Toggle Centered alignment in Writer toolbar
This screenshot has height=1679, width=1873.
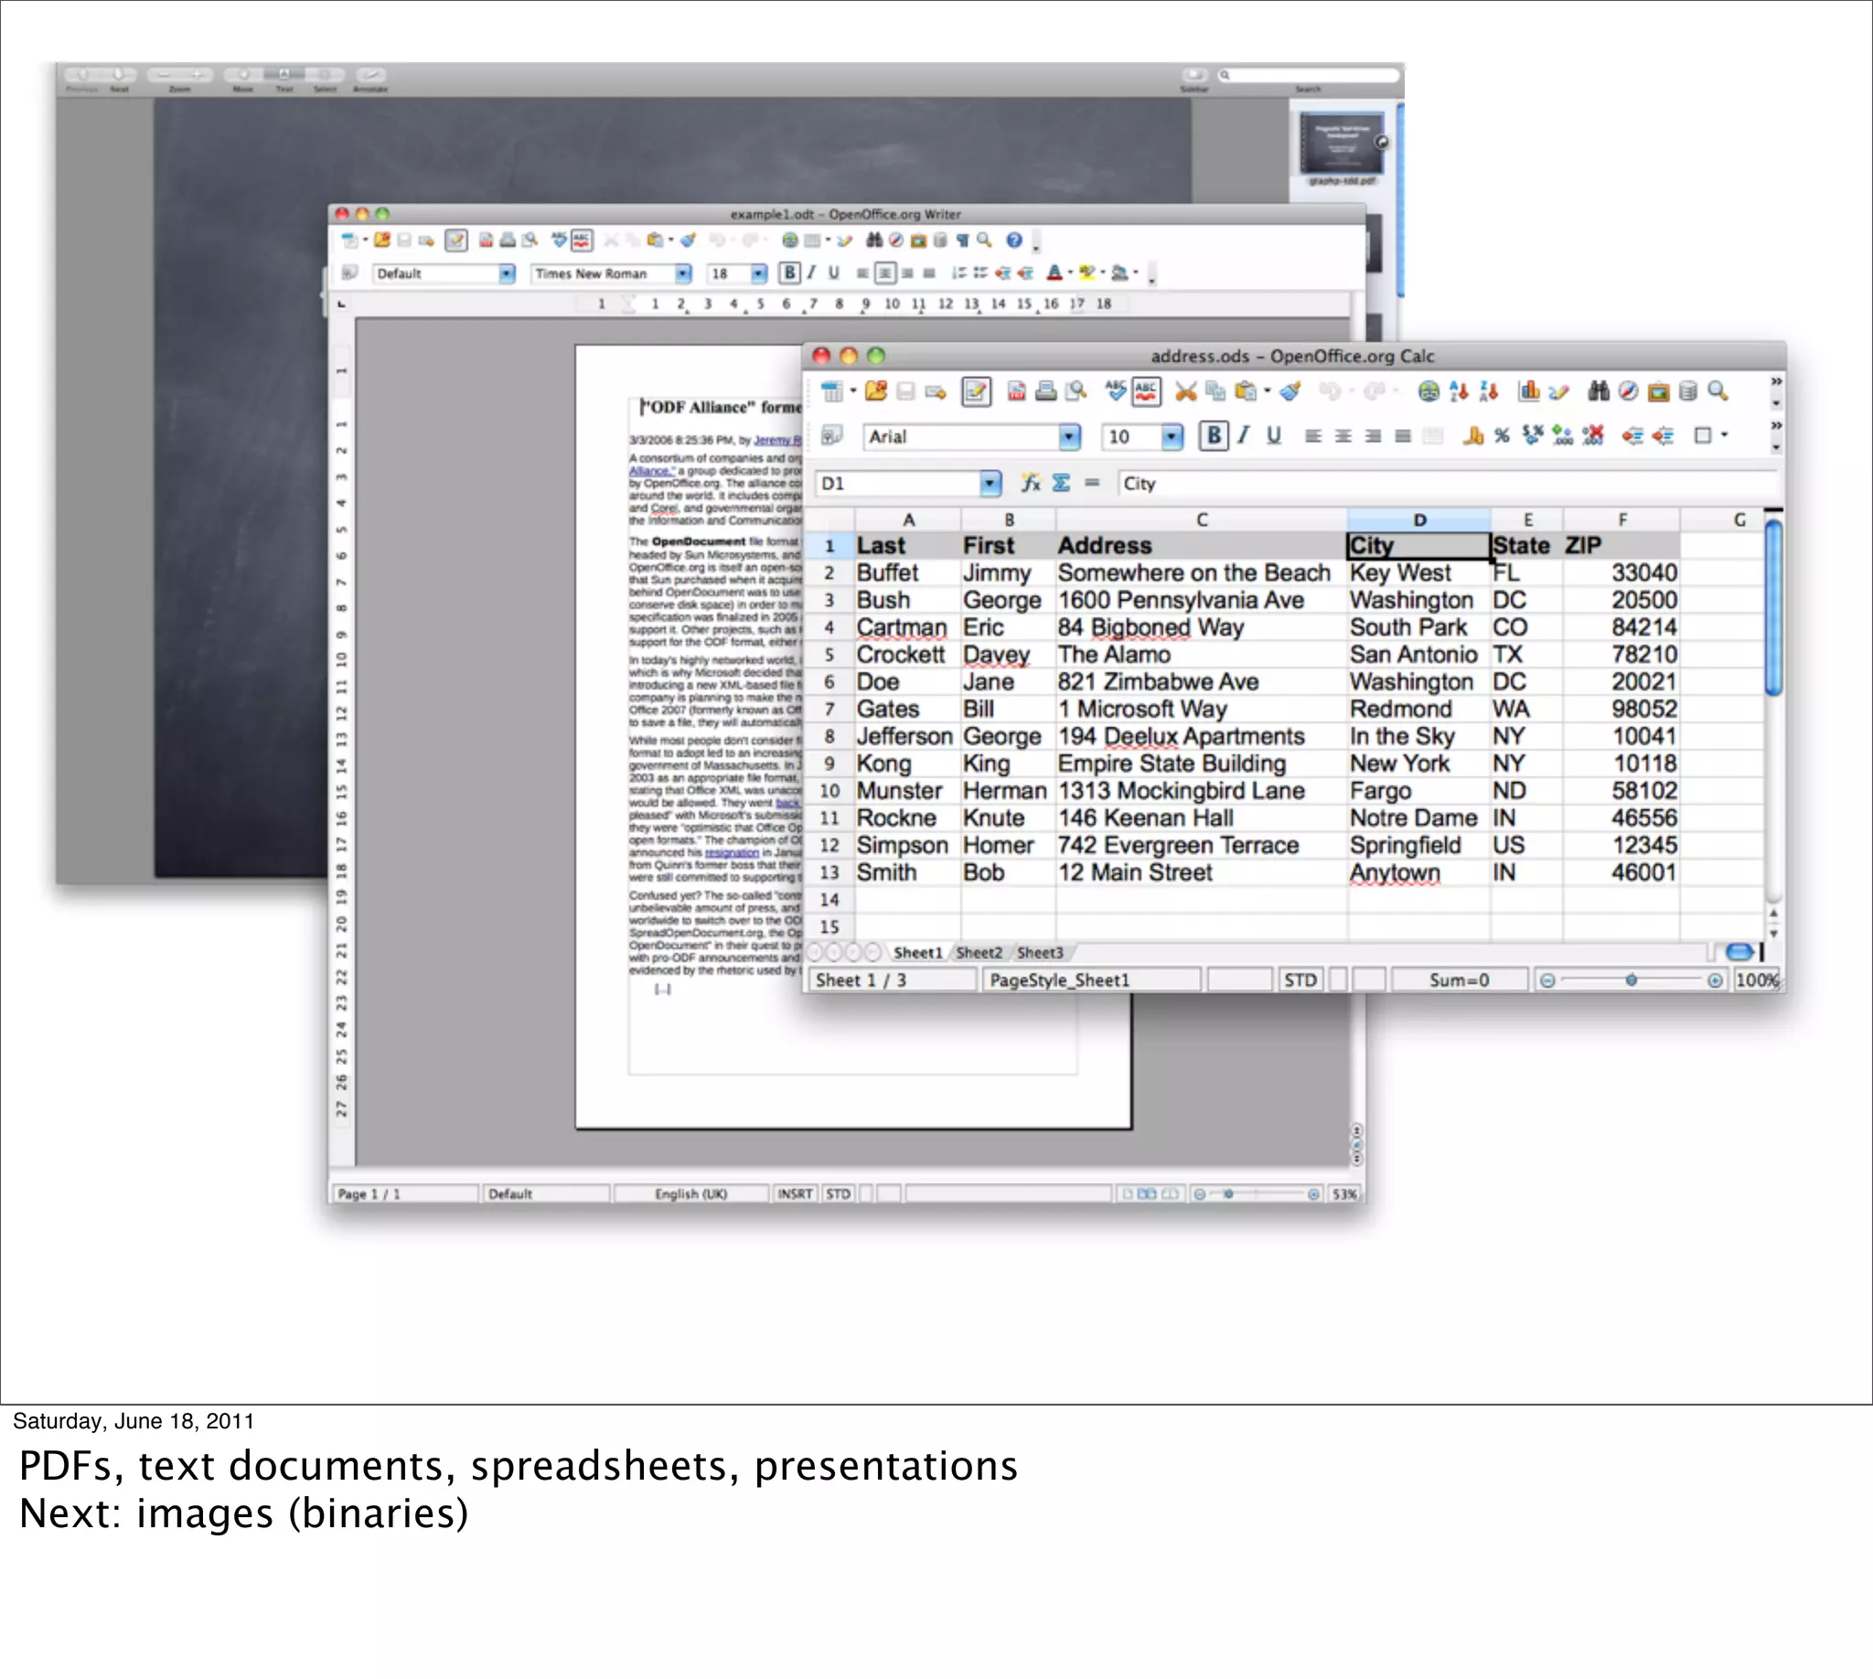[x=885, y=273]
